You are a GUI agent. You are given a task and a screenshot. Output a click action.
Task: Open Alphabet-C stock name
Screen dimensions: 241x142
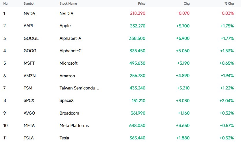click(x=71, y=51)
